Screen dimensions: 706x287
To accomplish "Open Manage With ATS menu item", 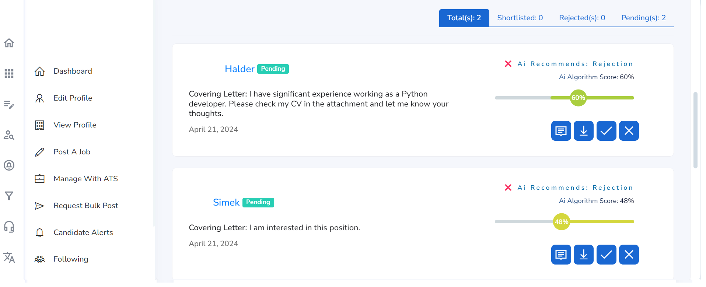I will click(85, 179).
